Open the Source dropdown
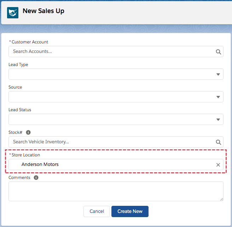Viewport: 232px width, 227px height. pos(116,97)
